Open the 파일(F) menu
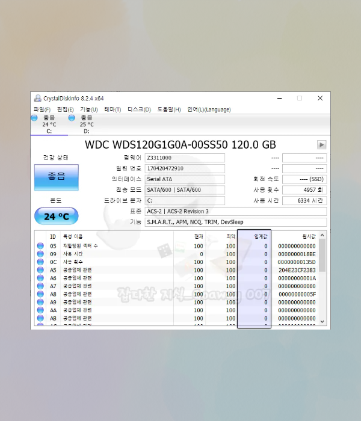 point(42,109)
